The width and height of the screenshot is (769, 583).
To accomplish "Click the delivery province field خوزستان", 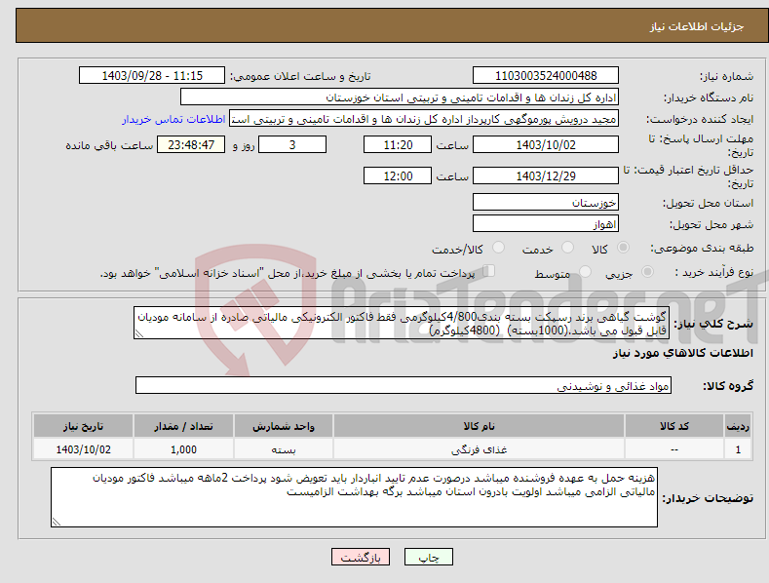I will (x=546, y=202).
